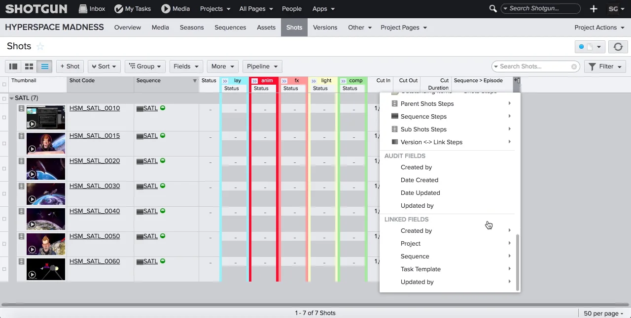Viewport: 631px width, 318px height.
Task: Collapse the SATL (7) group triangle
Action: 12,98
